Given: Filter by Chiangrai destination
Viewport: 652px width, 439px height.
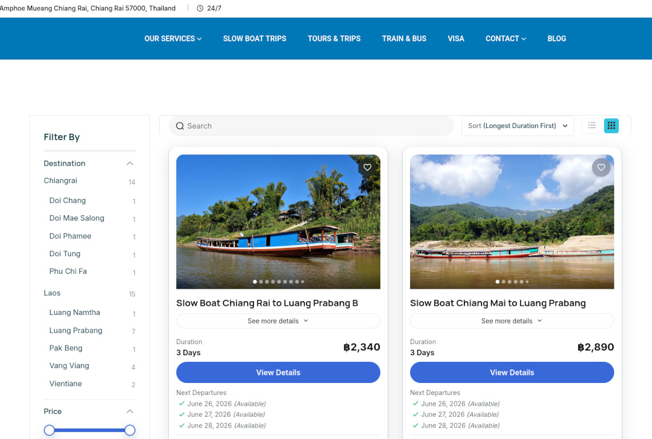Looking at the screenshot, I should point(60,181).
